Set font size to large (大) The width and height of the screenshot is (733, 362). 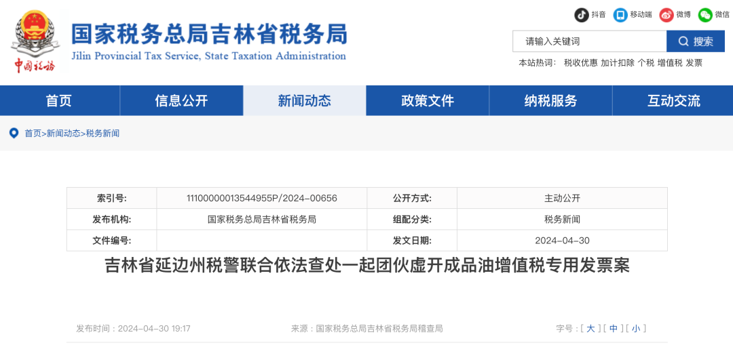pyautogui.click(x=591, y=328)
